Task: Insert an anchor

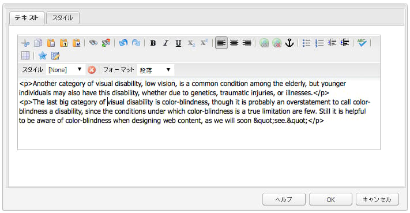Action: click(x=289, y=43)
